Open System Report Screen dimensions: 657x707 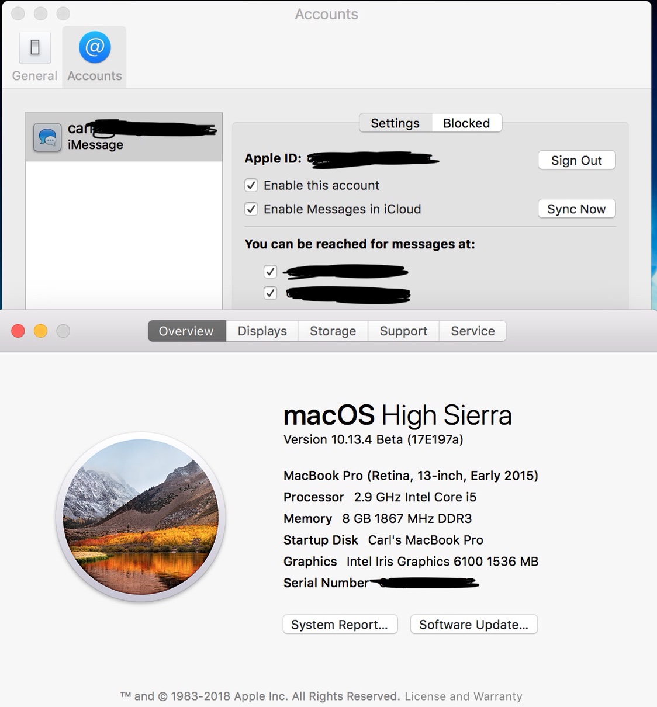[340, 624]
